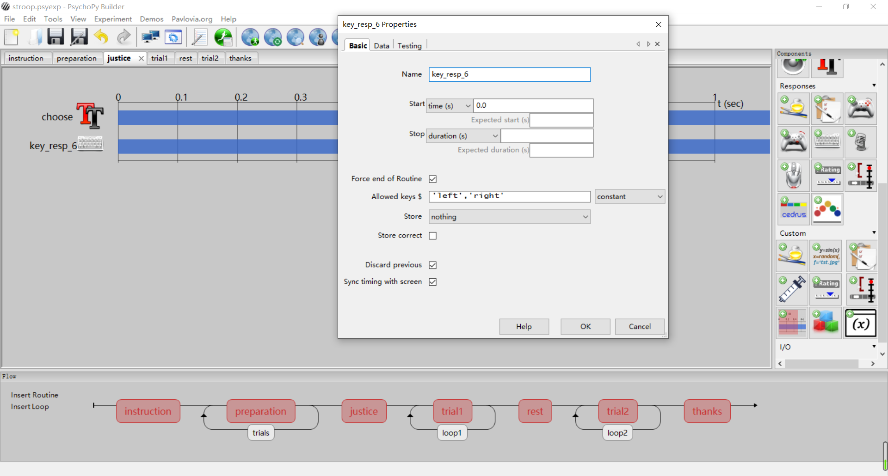Select the trial2 routine in Flow
The height and width of the screenshot is (476, 888).
pyautogui.click(x=618, y=411)
